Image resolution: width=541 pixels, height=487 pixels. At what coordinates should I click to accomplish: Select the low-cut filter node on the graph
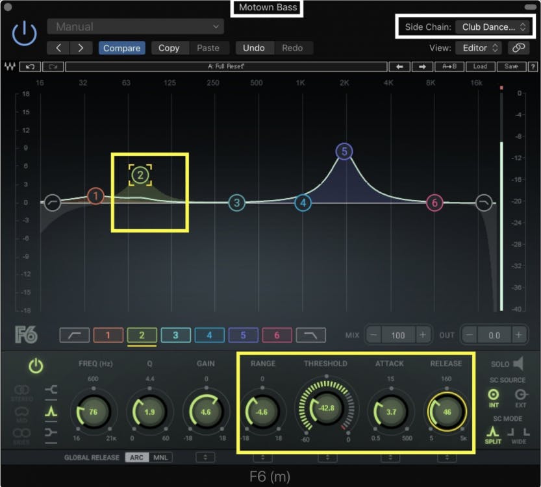click(53, 203)
